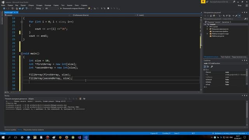249x140 pixels.
Task: Switch to the Список ошибок tab
Action: coord(11,129)
